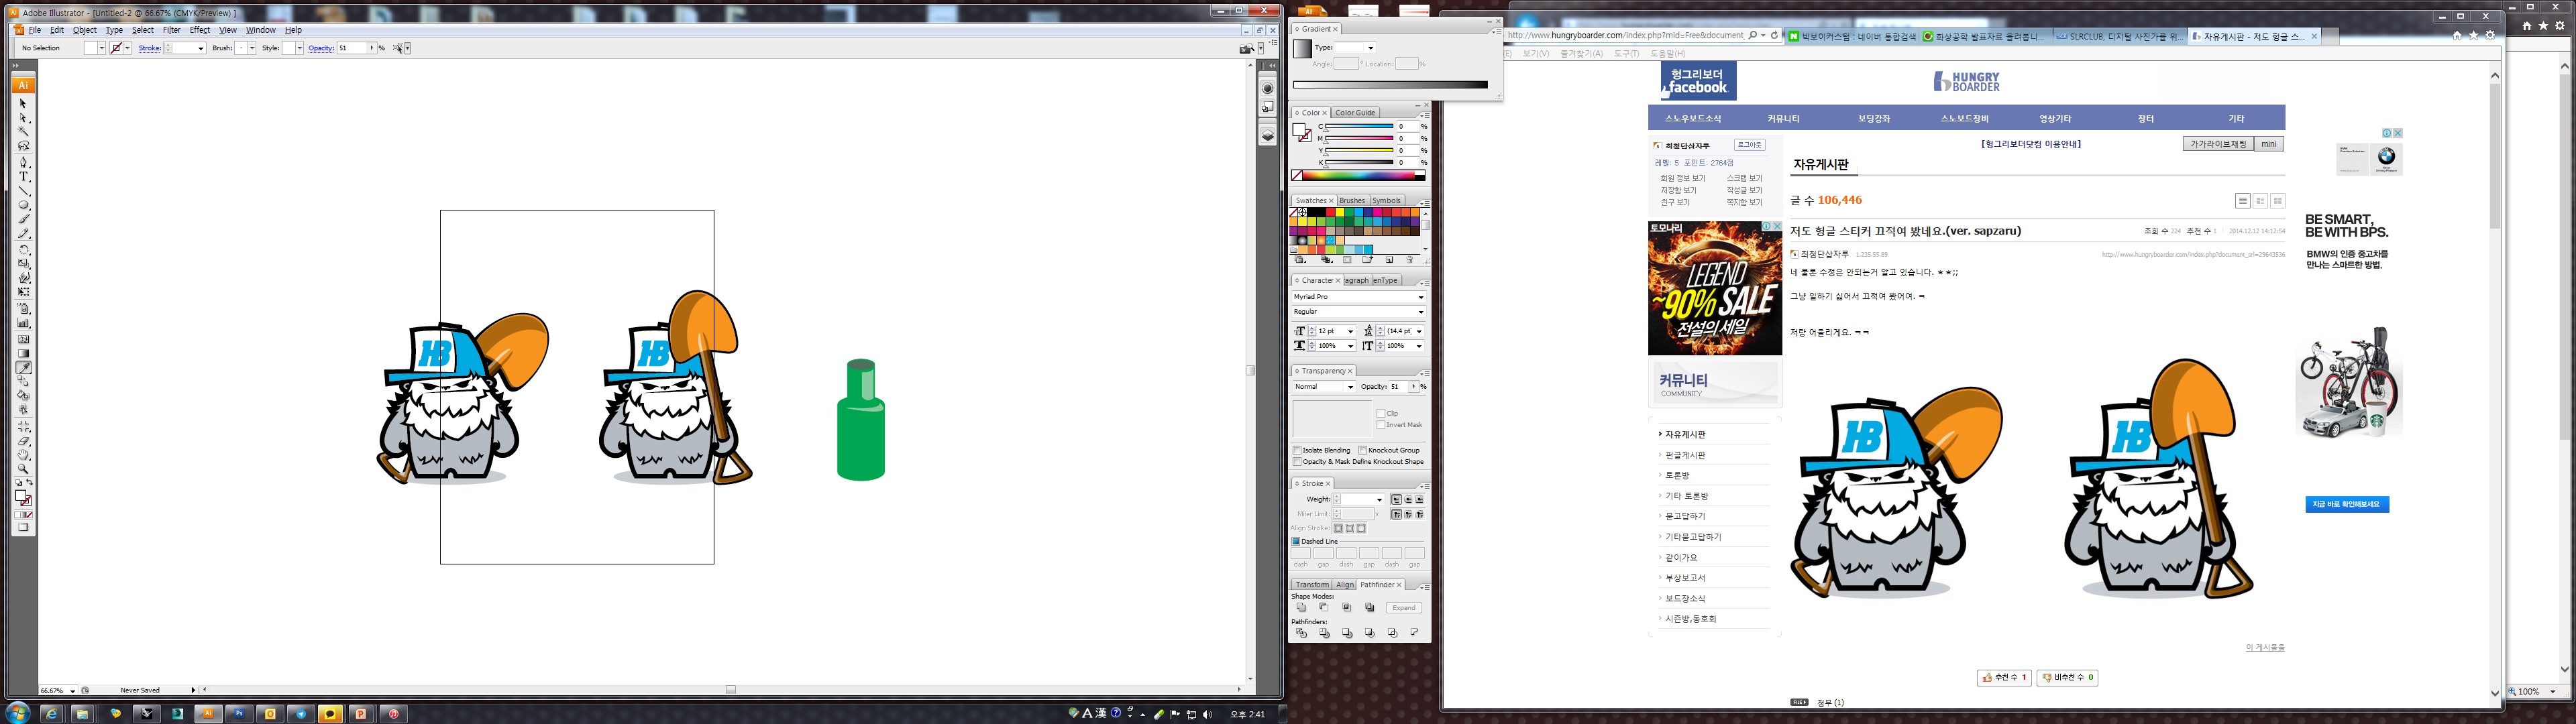The image size is (2576, 724).
Task: Adjust the Cyan slider in Color panel
Action: (1359, 127)
